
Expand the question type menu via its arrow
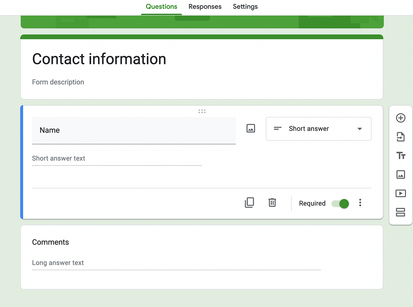pyautogui.click(x=360, y=129)
